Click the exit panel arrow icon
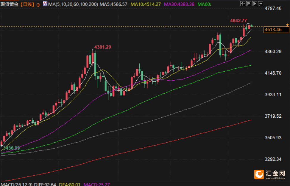 (x=261, y=4)
